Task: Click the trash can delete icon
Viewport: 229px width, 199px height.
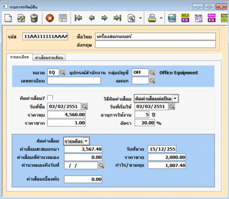Action: [x=34, y=18]
